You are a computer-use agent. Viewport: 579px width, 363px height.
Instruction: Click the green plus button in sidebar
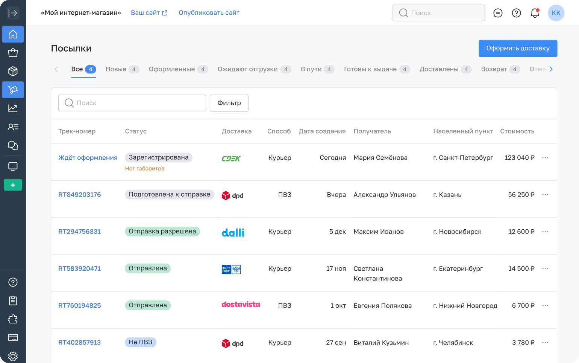tap(13, 185)
